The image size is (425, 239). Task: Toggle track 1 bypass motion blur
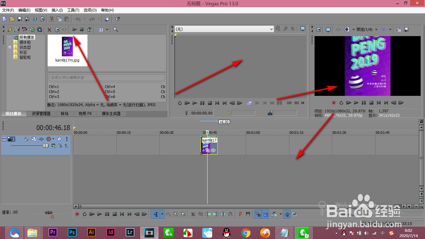[x=26, y=139]
